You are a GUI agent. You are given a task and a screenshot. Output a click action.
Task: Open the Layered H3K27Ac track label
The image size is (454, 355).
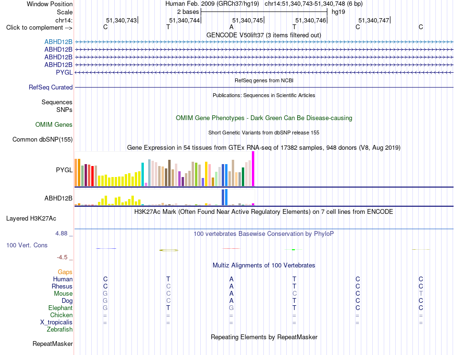click(31, 219)
